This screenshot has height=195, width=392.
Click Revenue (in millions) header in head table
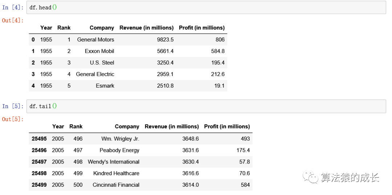click(147, 28)
